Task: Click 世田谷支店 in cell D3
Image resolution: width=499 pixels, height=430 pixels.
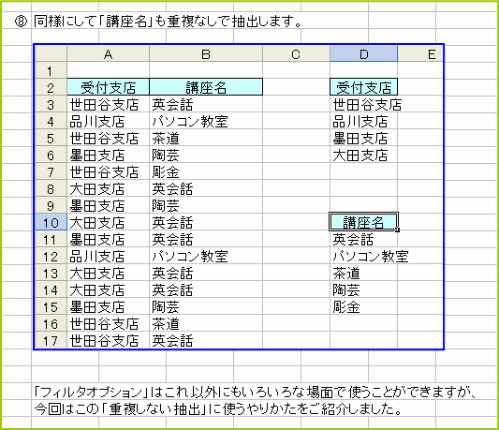Action: click(x=367, y=105)
